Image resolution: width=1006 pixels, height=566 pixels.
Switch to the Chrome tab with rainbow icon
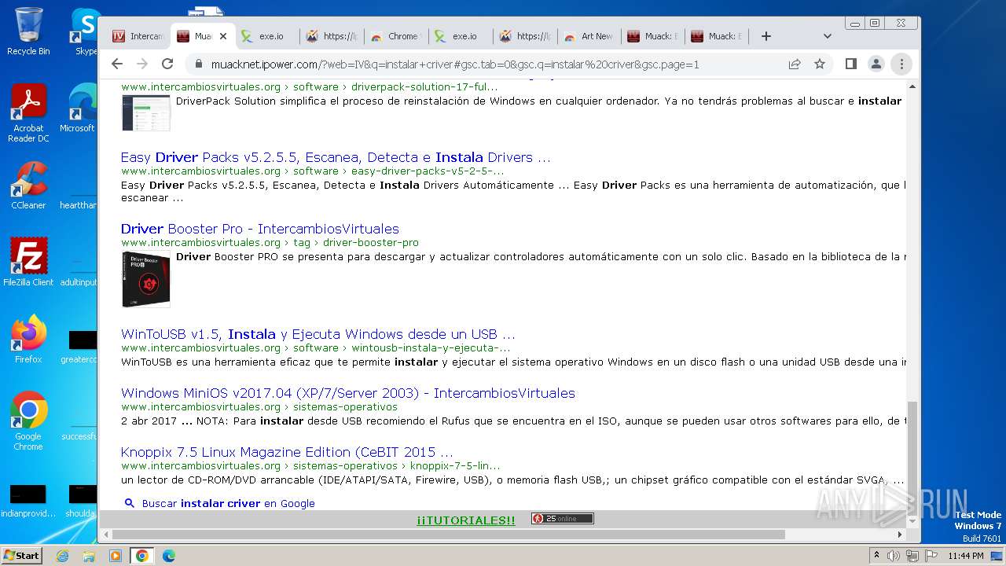pos(395,36)
